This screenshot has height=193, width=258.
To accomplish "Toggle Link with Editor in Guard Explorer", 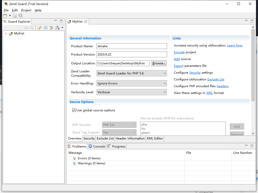I will pyautogui.click(x=51, y=28).
